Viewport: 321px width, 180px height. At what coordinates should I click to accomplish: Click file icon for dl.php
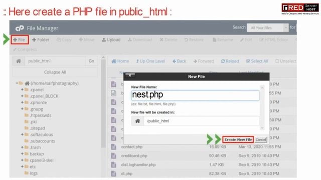tap(114, 173)
